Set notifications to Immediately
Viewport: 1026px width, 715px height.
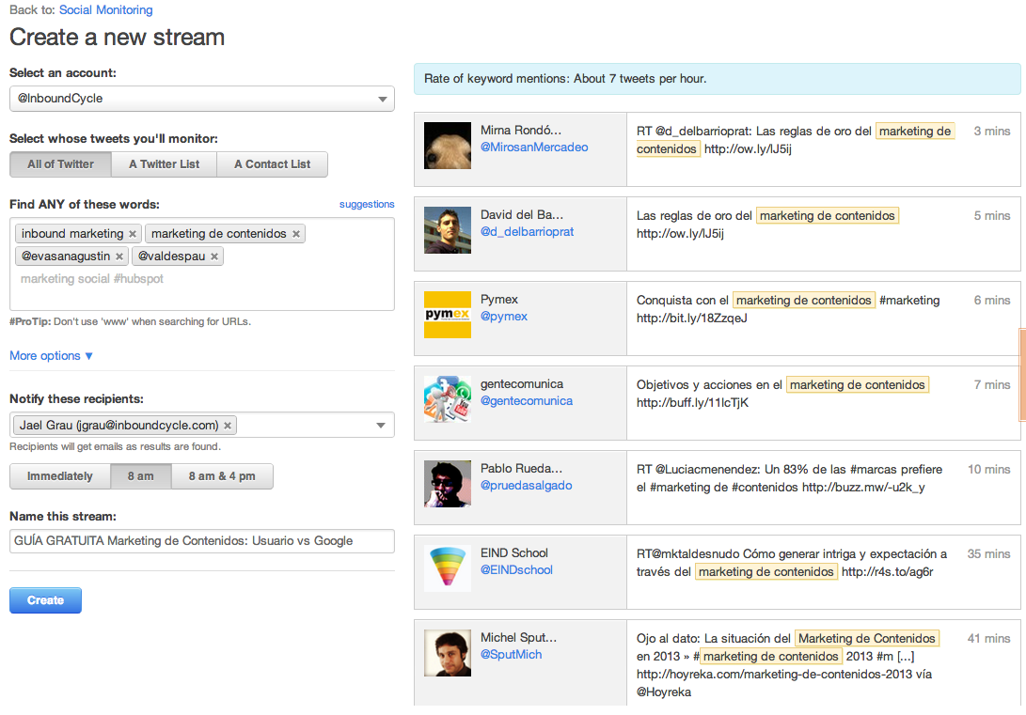pyautogui.click(x=59, y=476)
